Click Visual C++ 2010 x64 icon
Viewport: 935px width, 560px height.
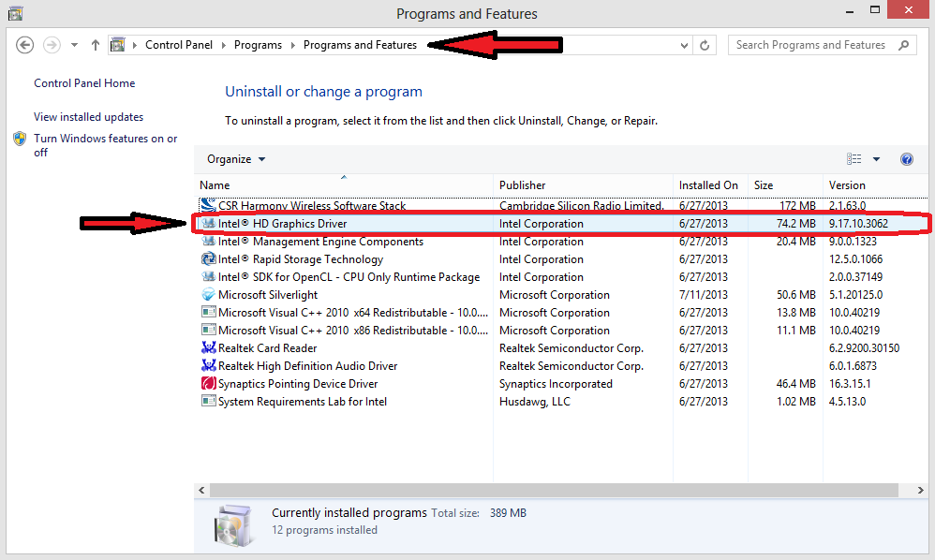tap(208, 312)
